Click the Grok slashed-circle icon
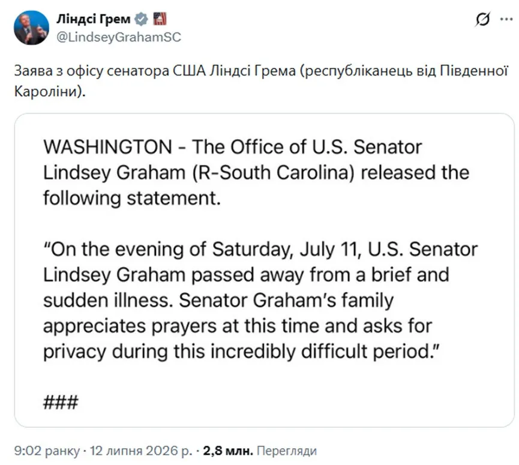This screenshot has height=465, width=519. pos(482,20)
